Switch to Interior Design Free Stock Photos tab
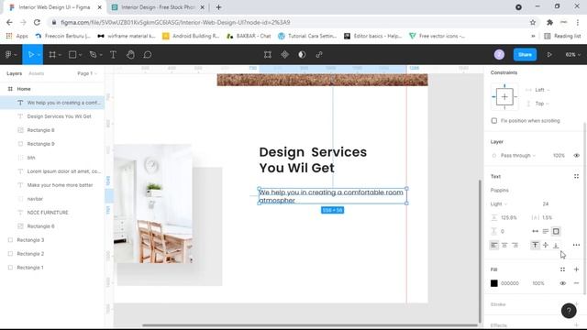The width and height of the screenshot is (587, 330). coord(158,7)
